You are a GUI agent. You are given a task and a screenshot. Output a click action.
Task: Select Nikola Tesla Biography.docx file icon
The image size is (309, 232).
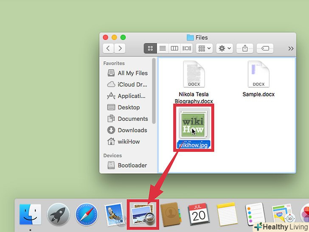194,74
